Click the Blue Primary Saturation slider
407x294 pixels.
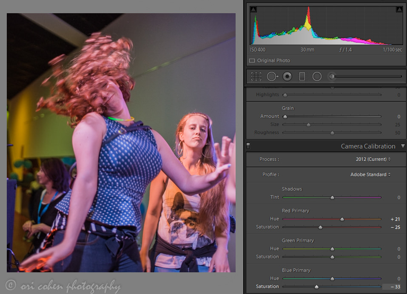[332, 287]
